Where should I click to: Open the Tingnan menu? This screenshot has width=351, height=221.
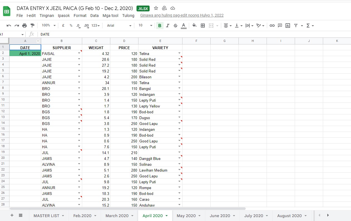click(x=47, y=16)
